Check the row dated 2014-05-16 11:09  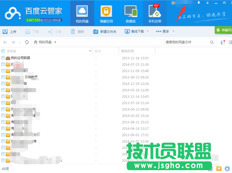(3, 90)
